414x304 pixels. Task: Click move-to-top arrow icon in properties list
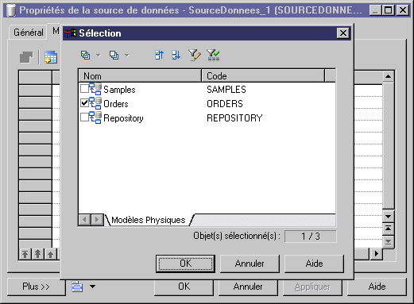[x=25, y=254]
